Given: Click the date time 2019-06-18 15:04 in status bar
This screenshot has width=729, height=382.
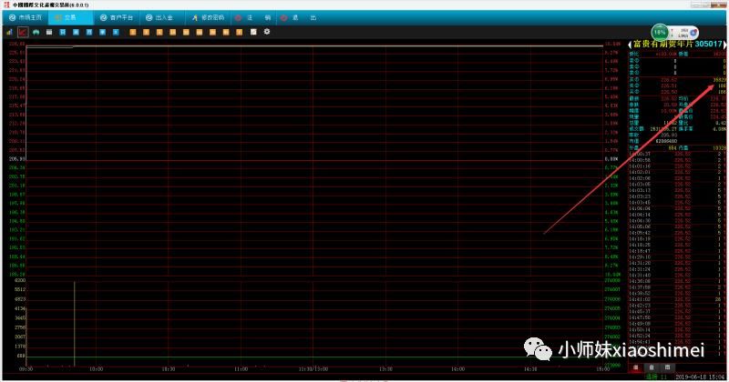Looking at the screenshot, I should point(700,377).
